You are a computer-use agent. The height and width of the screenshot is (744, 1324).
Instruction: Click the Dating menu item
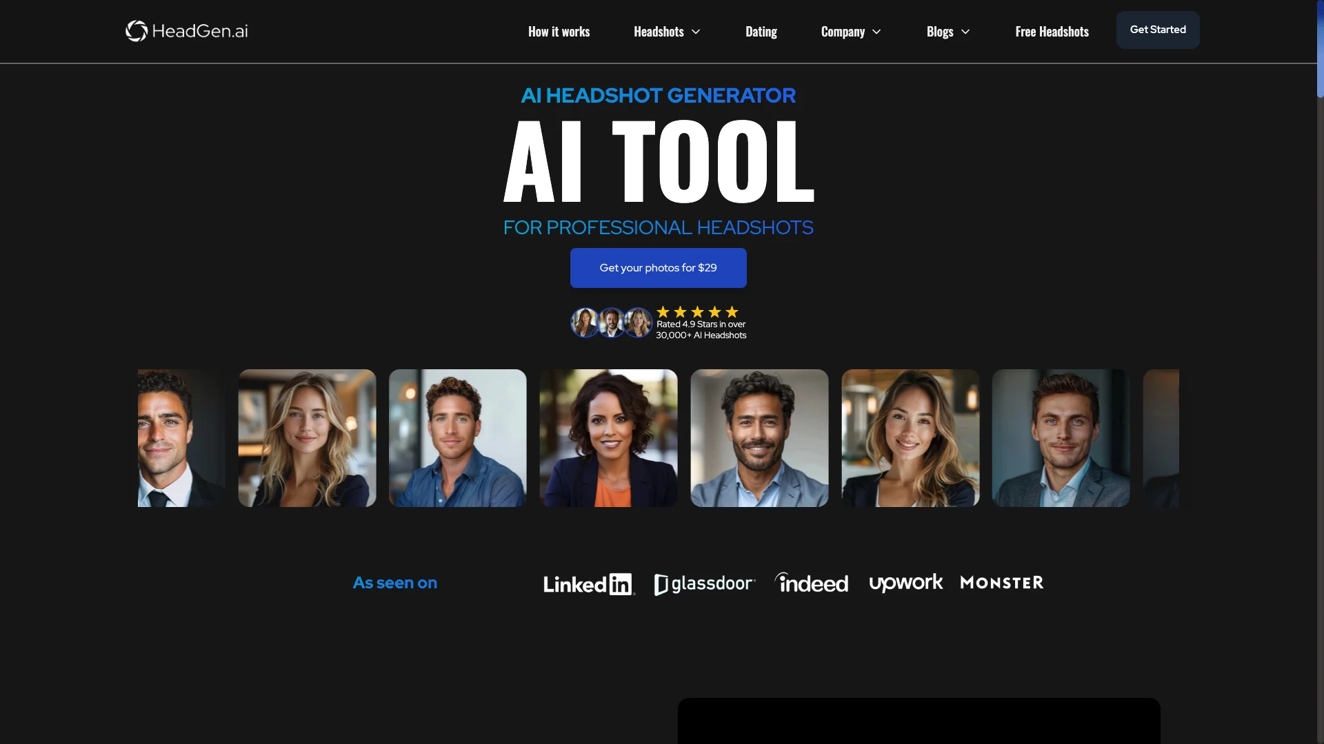point(761,32)
